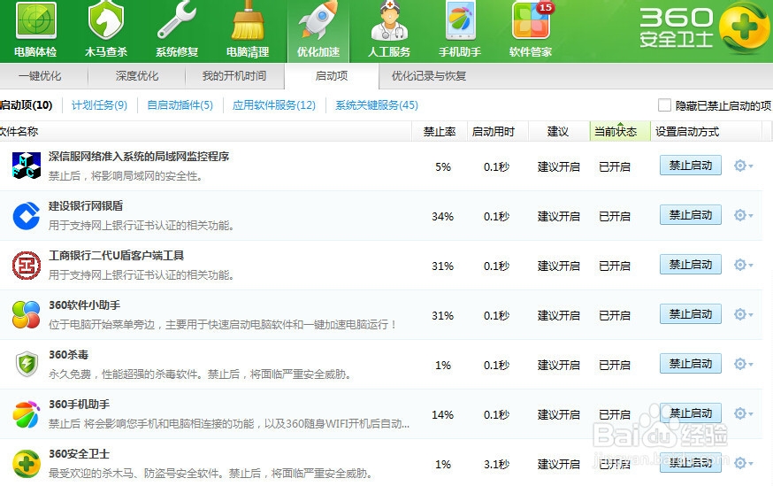The width and height of the screenshot is (773, 486).
Task: Open 电脑清理 broom icon
Action: 248,20
